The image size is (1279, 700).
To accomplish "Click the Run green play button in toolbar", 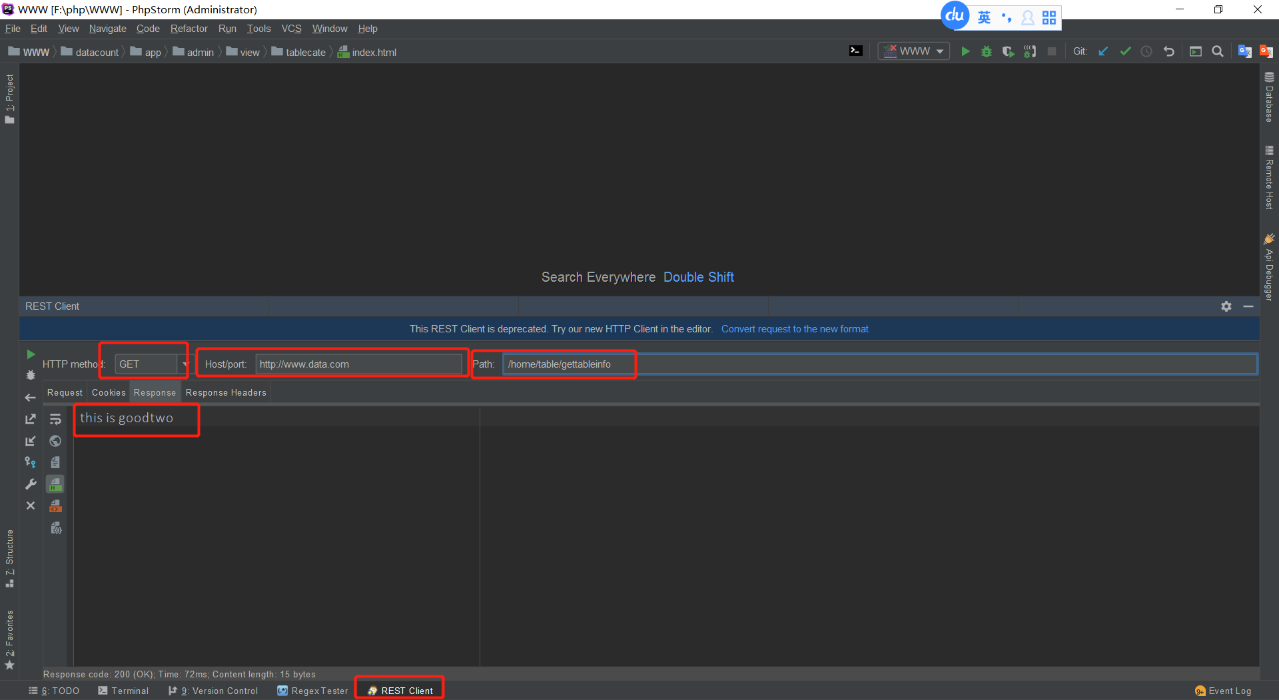I will (965, 51).
